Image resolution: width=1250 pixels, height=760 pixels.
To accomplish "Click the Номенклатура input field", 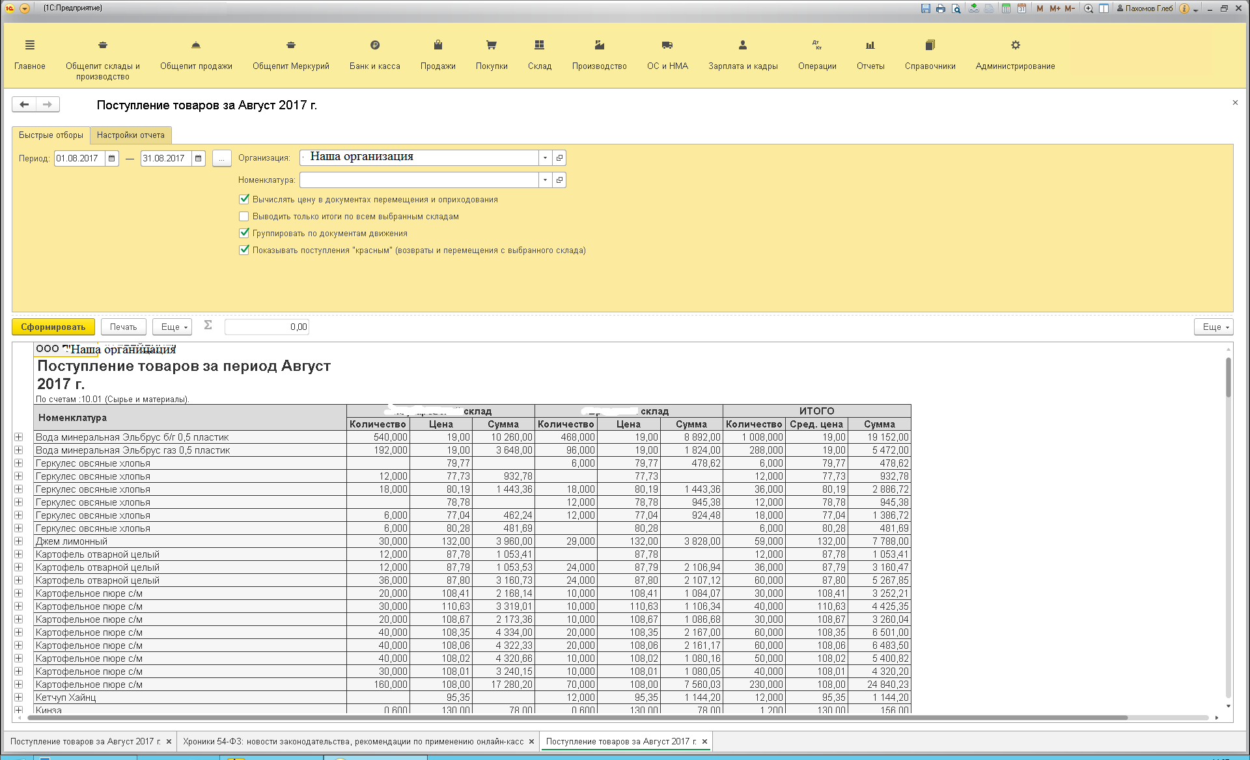I will coord(419,180).
